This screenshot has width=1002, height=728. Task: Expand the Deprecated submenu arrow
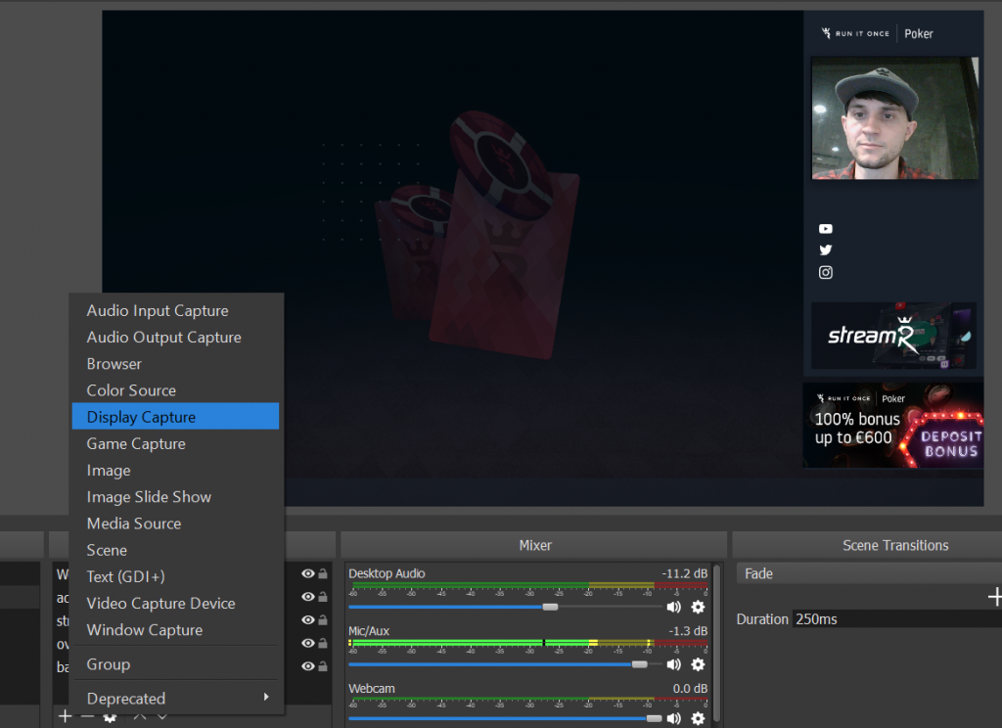[266, 697]
